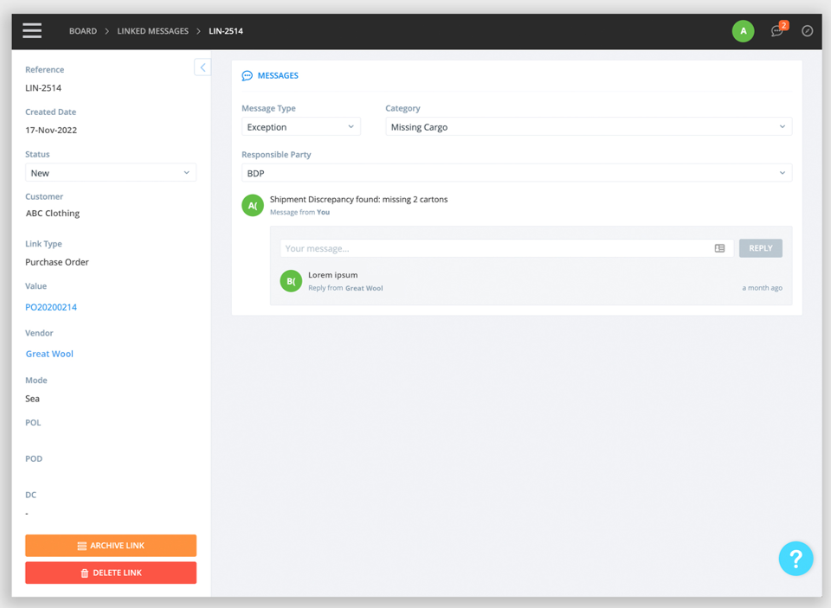Click the 'a month ago' timestamp

tap(762, 288)
